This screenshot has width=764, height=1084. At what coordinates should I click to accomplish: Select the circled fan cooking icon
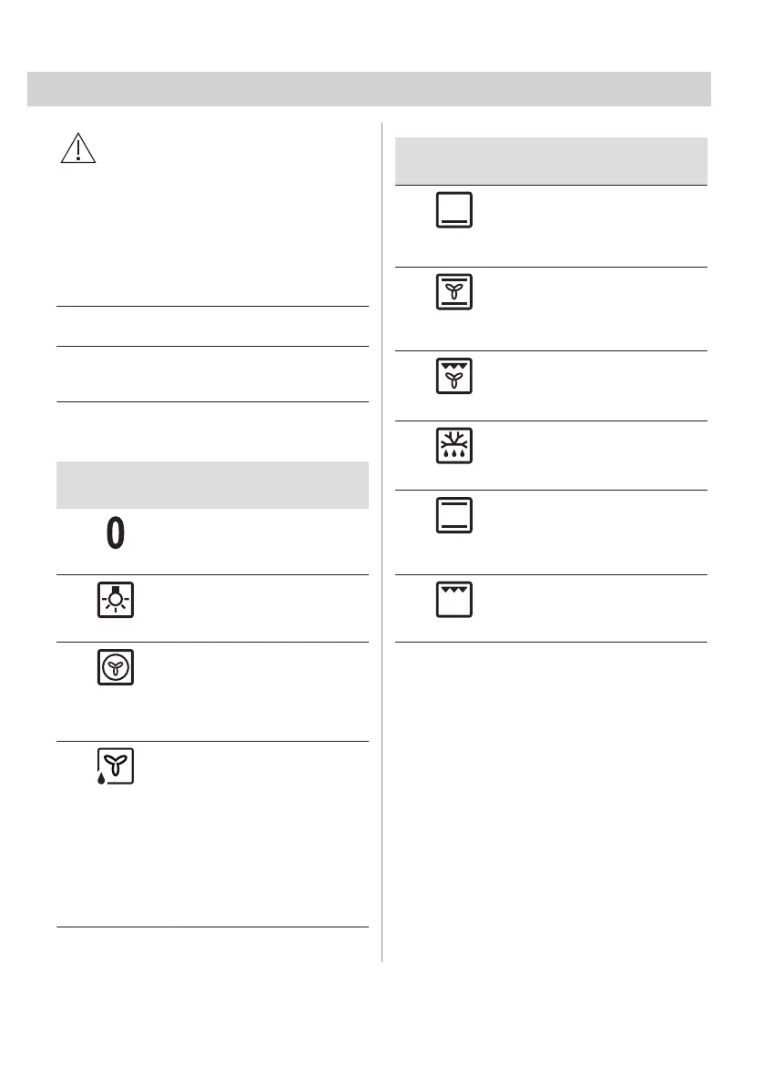(116, 669)
